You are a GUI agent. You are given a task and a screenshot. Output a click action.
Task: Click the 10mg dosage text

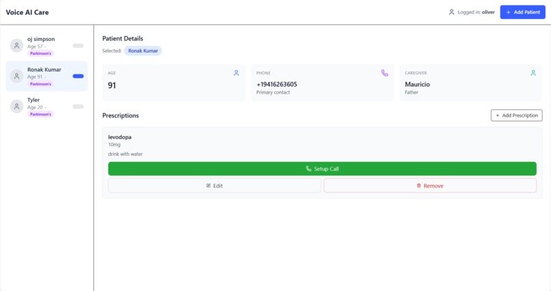tap(114, 145)
